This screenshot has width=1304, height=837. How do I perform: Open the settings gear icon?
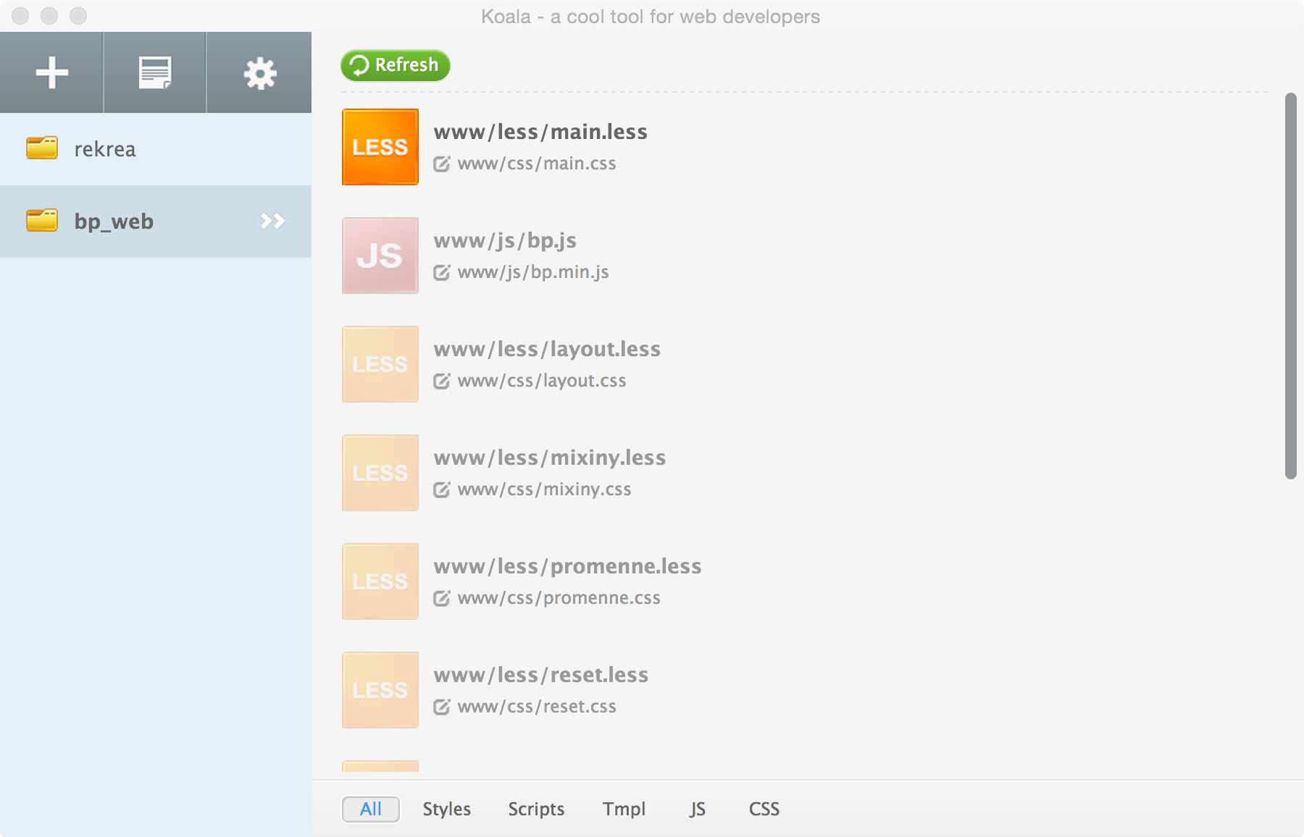259,72
